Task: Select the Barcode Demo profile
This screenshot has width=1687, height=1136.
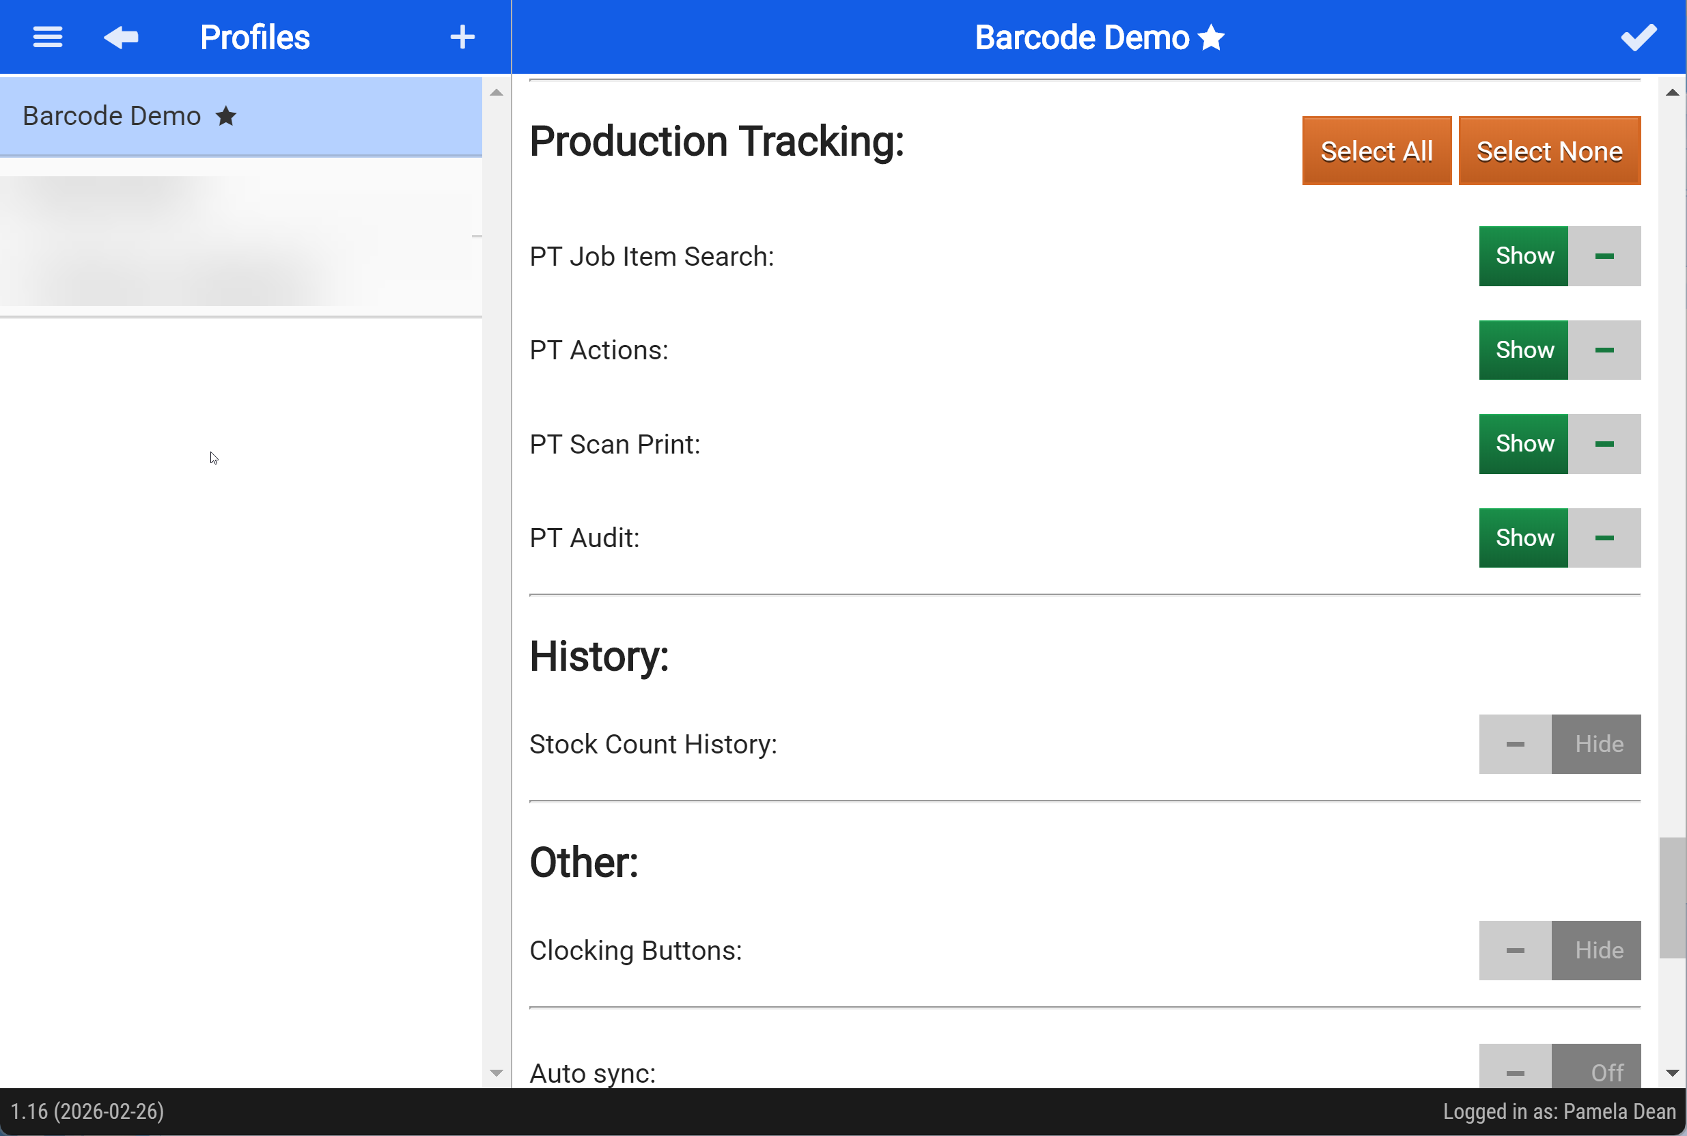Action: pos(240,116)
